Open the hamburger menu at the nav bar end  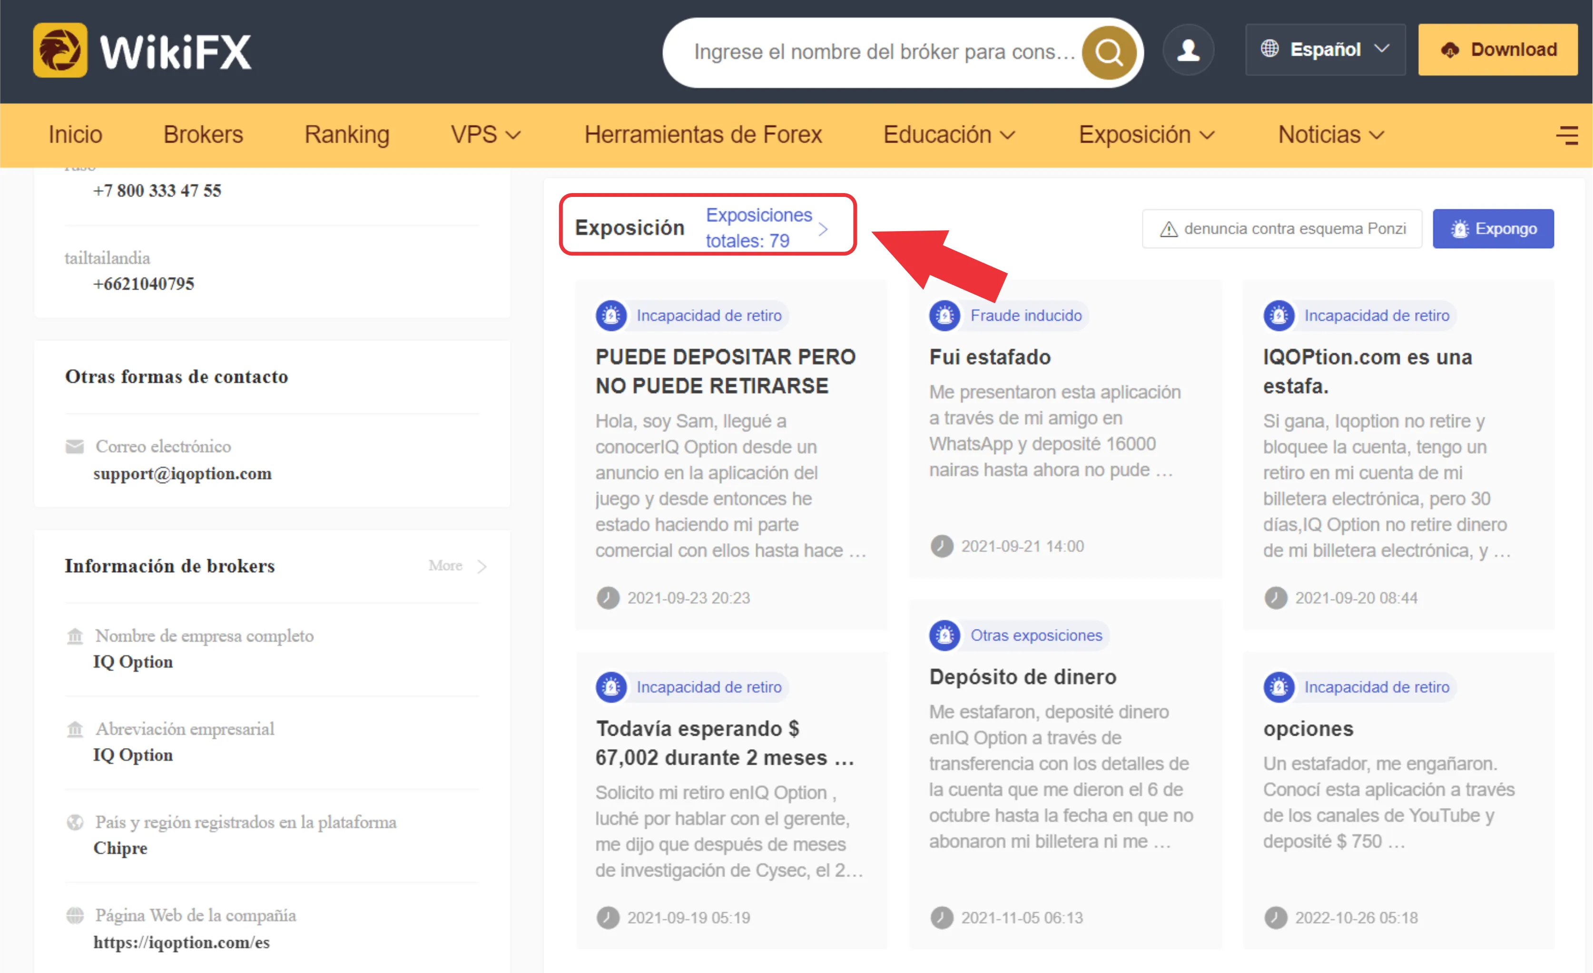[1566, 135]
